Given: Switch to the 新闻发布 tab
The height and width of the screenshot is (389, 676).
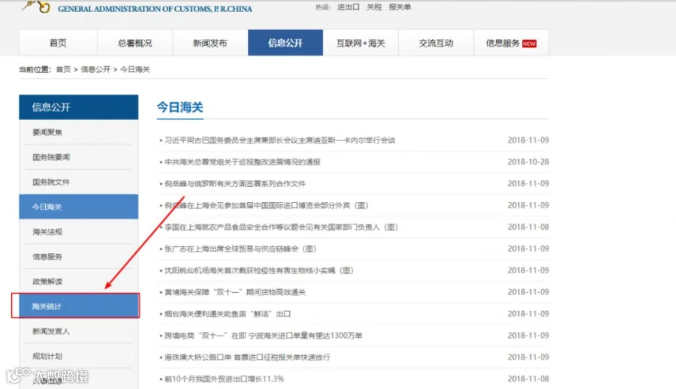Looking at the screenshot, I should (x=210, y=43).
